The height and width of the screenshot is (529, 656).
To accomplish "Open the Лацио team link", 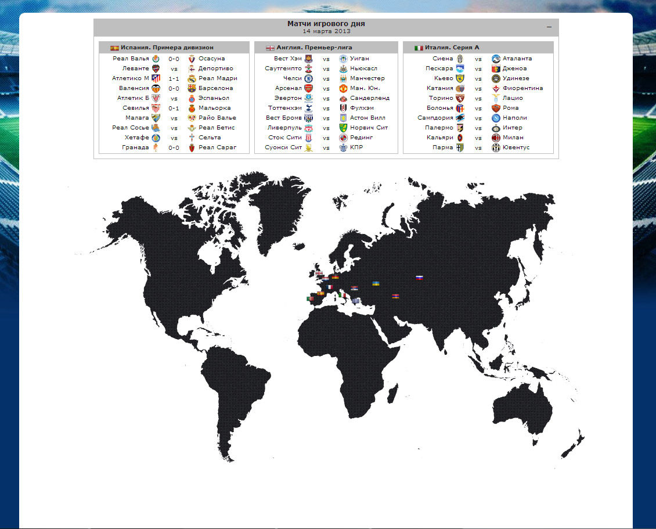I will (x=513, y=98).
